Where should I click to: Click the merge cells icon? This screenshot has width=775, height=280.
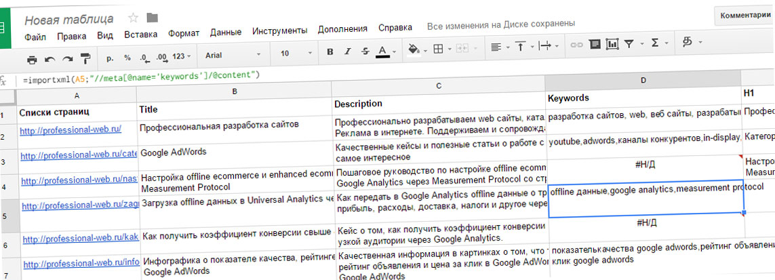click(x=462, y=48)
